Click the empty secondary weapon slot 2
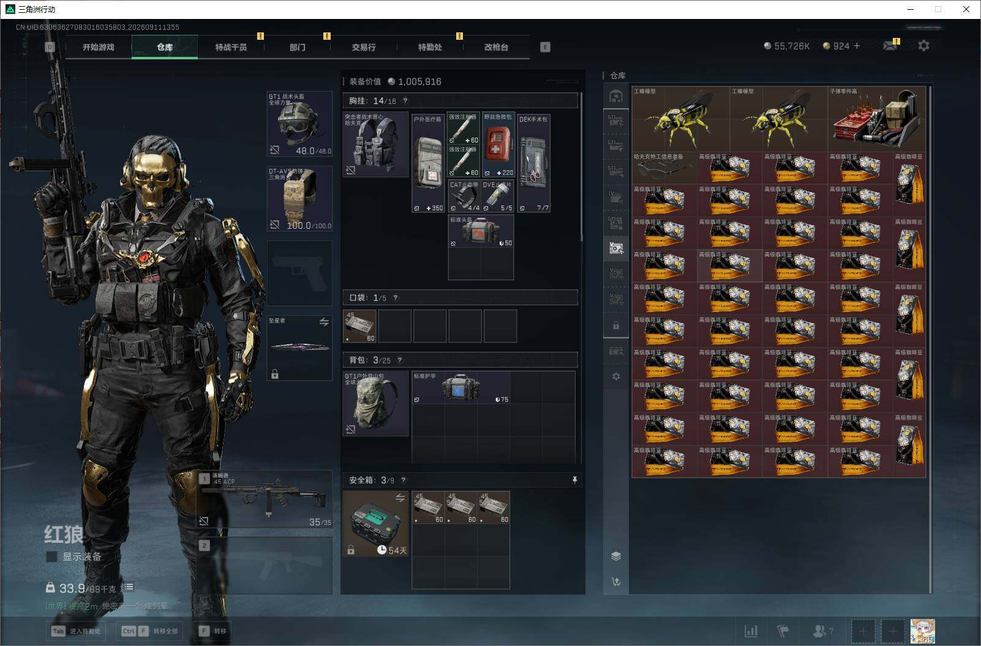This screenshot has height=646, width=981. (265, 565)
